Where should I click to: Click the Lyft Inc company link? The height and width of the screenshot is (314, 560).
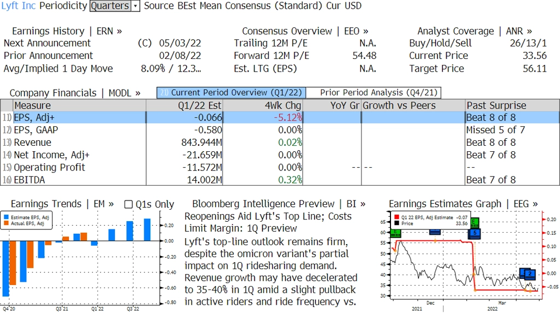pyautogui.click(x=19, y=5)
